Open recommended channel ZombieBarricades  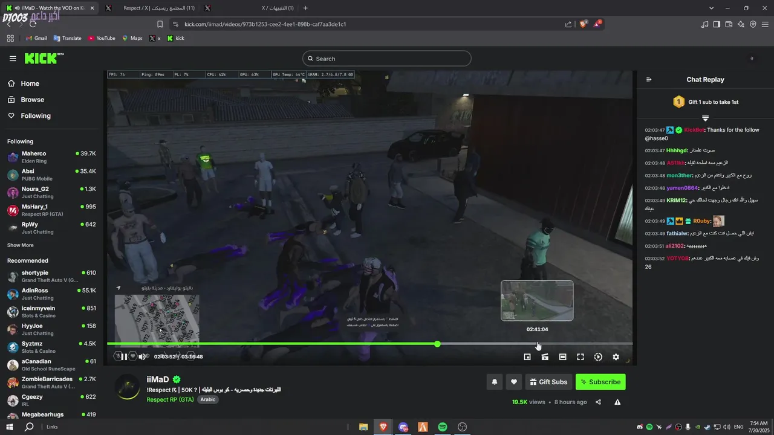(51, 382)
